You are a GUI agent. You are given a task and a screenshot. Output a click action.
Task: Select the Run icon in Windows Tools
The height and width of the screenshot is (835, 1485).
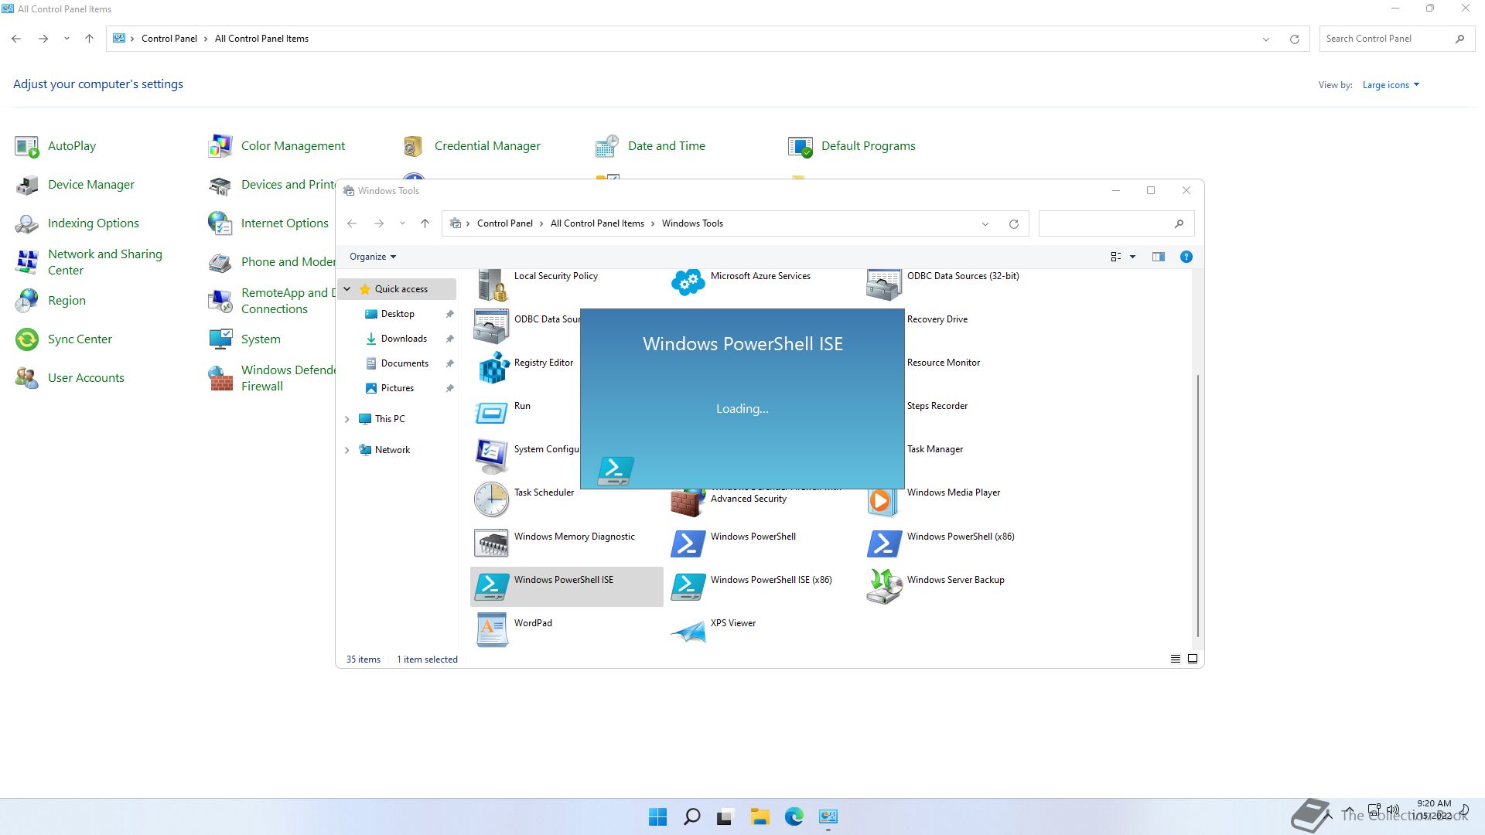click(x=491, y=413)
